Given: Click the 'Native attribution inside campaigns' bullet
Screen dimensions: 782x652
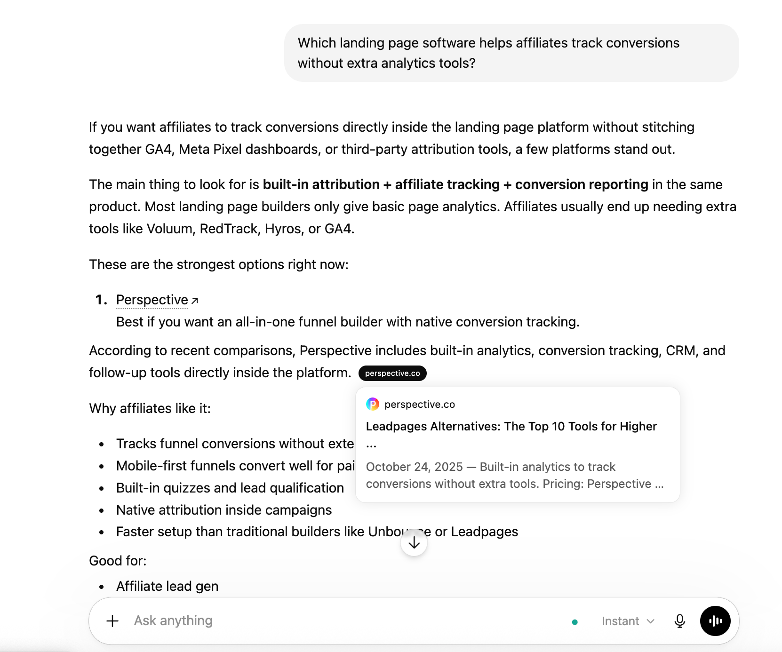Looking at the screenshot, I should click(224, 510).
